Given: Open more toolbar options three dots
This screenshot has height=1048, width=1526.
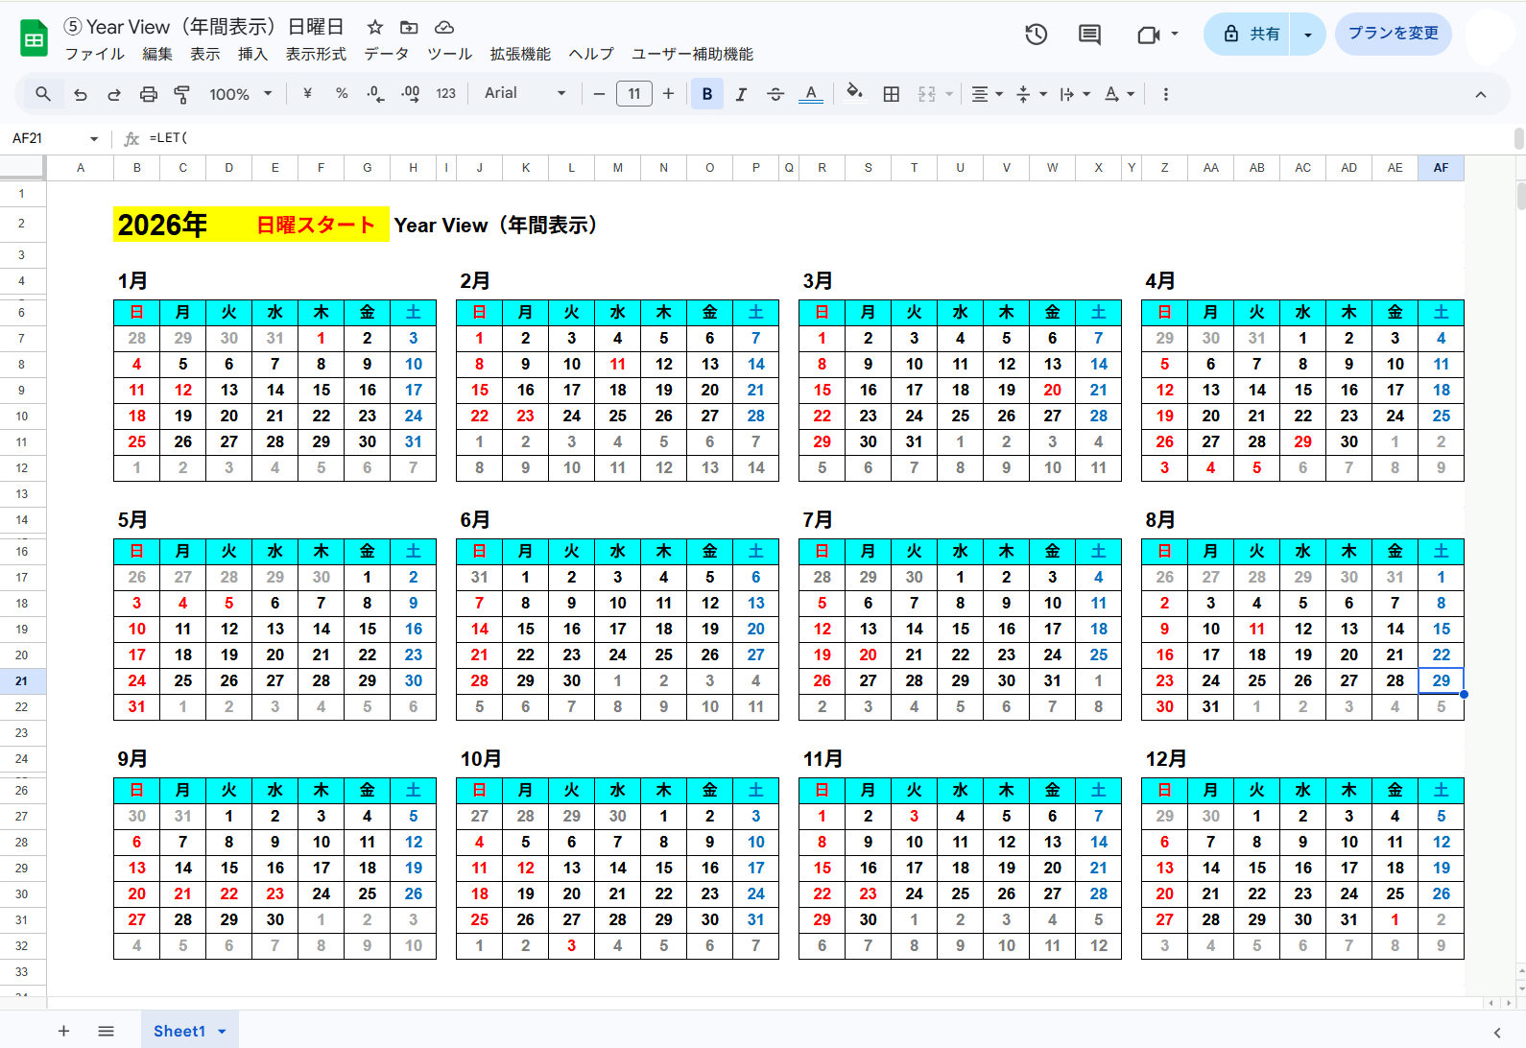Looking at the screenshot, I should tap(1166, 94).
